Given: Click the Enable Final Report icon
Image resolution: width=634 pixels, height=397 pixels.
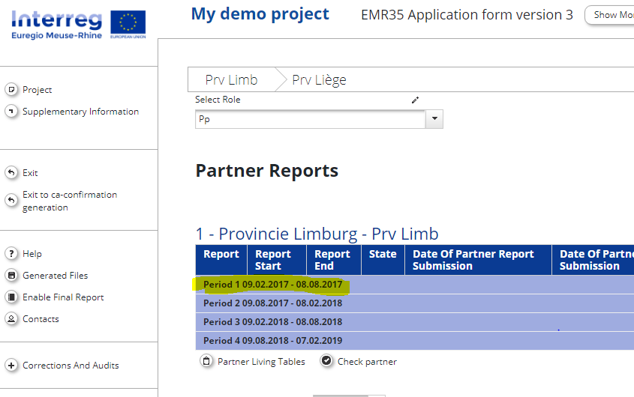Looking at the screenshot, I should (11, 297).
